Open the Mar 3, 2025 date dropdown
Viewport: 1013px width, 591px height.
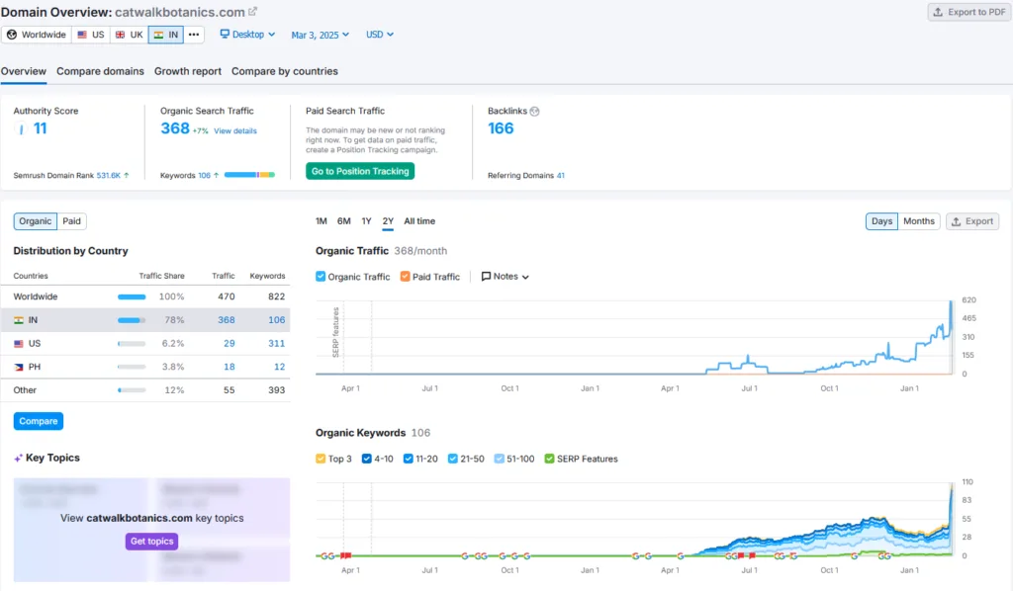pos(320,35)
